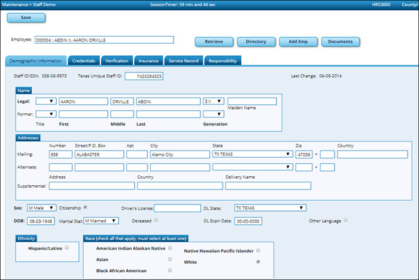Expand the DL State dropdown
The width and height of the screenshot is (419, 280).
270,208
